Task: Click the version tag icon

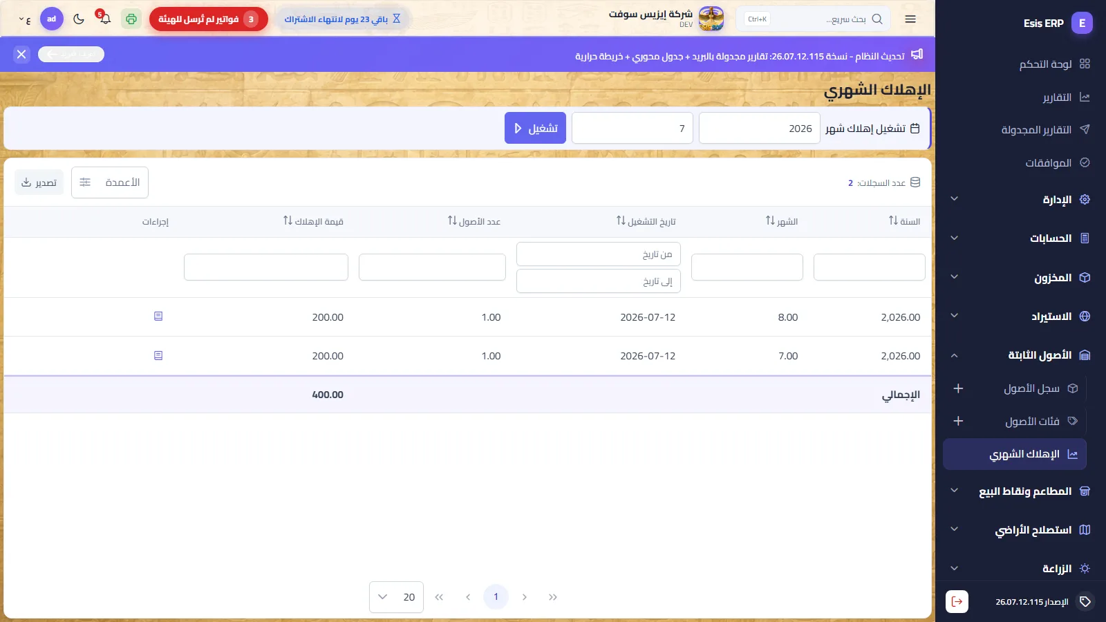Action: [1085, 602]
